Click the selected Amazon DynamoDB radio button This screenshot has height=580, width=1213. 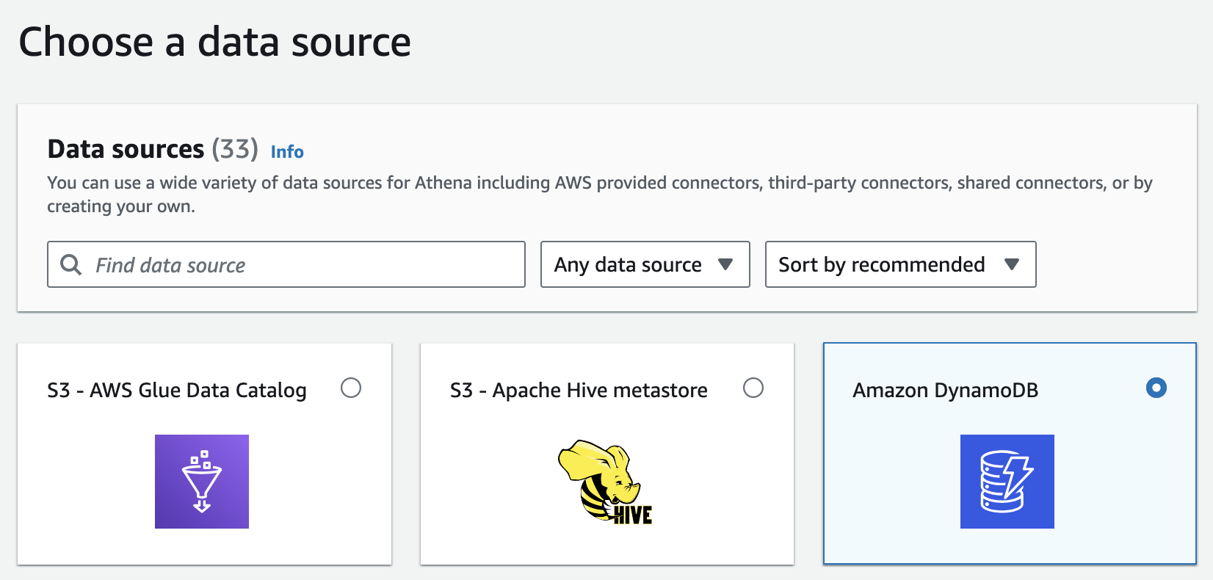1156,388
